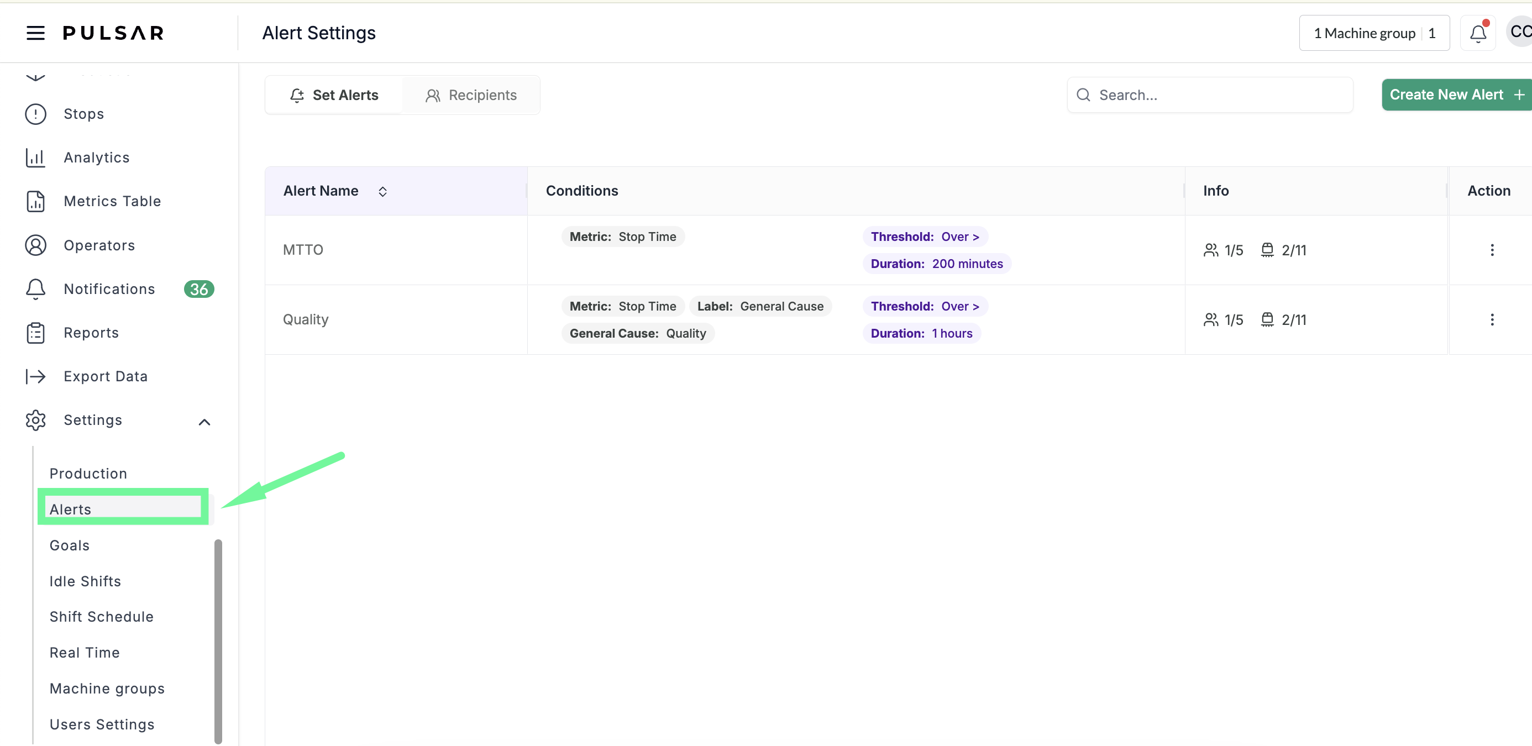Viewport: 1532px width, 746px height.
Task: Click Quality's Metric: Stop Time chip
Action: 623,306
